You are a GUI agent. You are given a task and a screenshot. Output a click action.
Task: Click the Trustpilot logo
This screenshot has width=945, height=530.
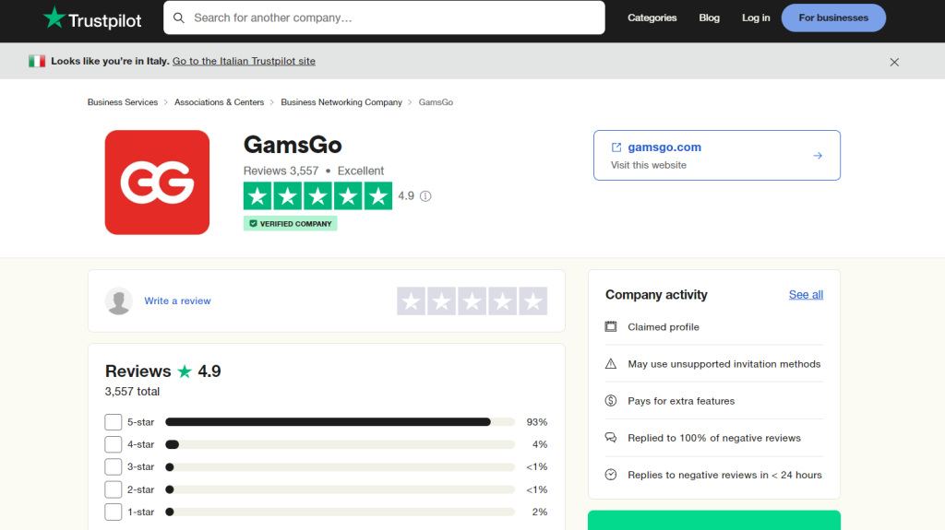click(92, 18)
